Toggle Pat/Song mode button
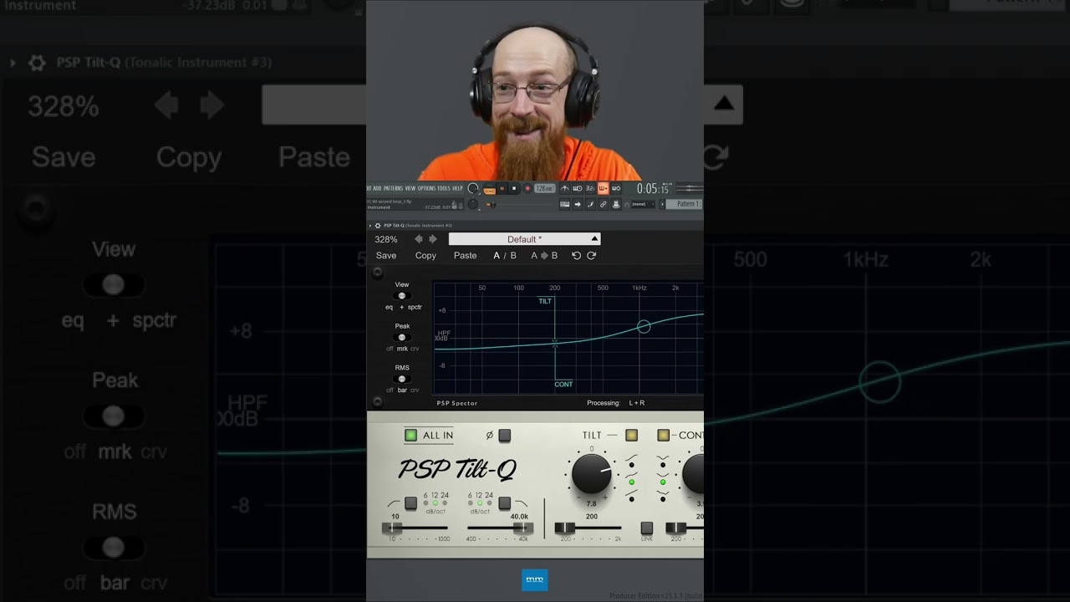This screenshot has height=602, width=1070. tap(489, 189)
